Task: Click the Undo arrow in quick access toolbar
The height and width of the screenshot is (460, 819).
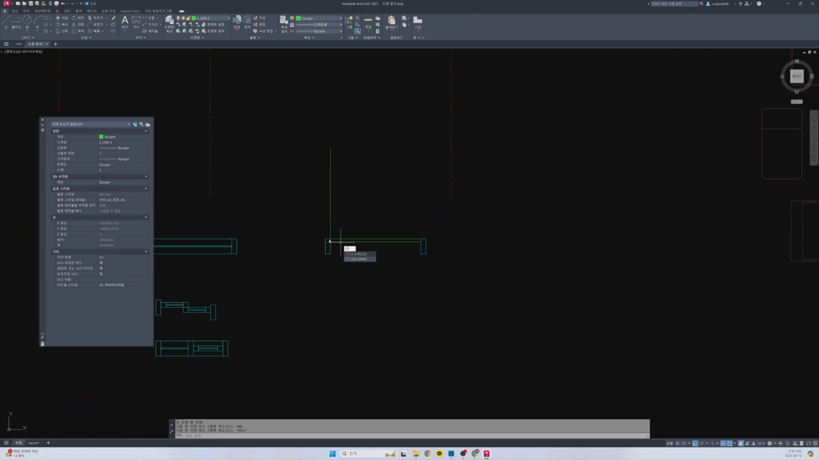Action: pyautogui.click(x=63, y=3)
